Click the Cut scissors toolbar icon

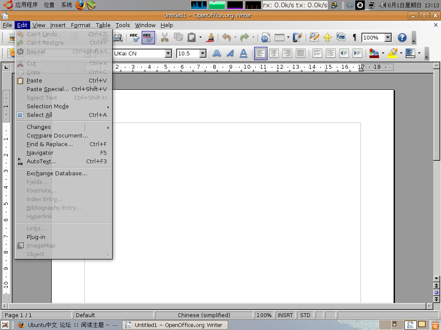[x=165, y=38]
